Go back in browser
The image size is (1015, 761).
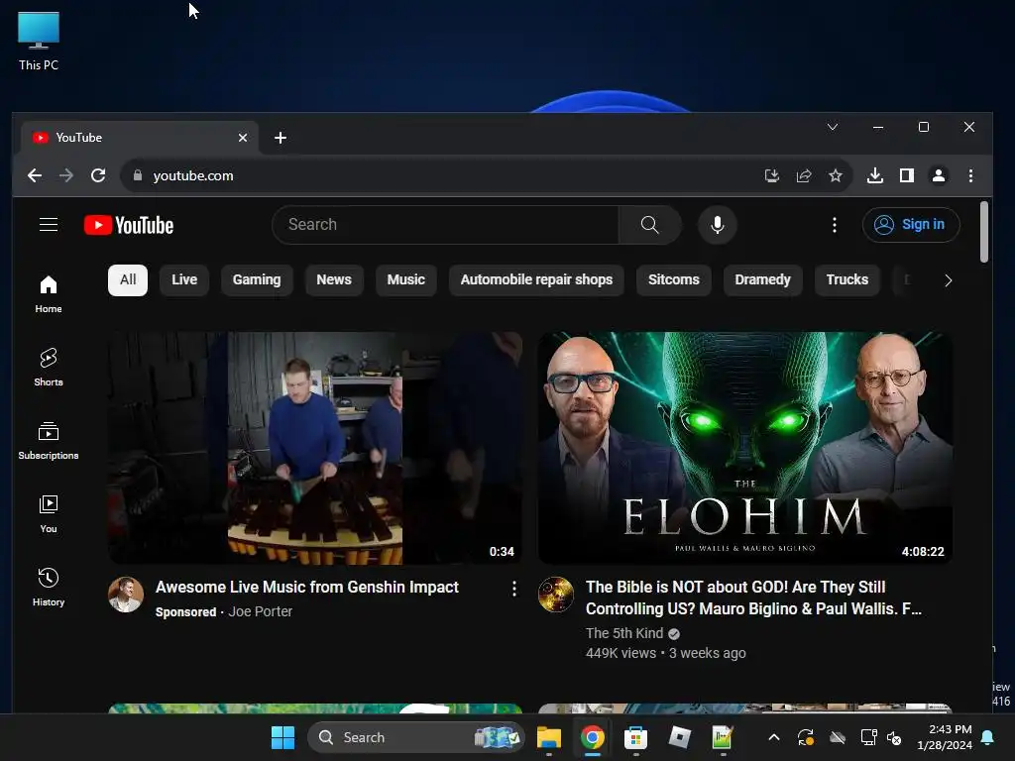point(35,175)
